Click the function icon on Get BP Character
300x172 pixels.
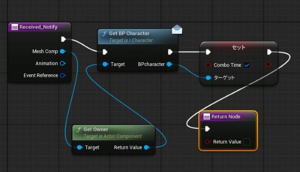(x=104, y=34)
